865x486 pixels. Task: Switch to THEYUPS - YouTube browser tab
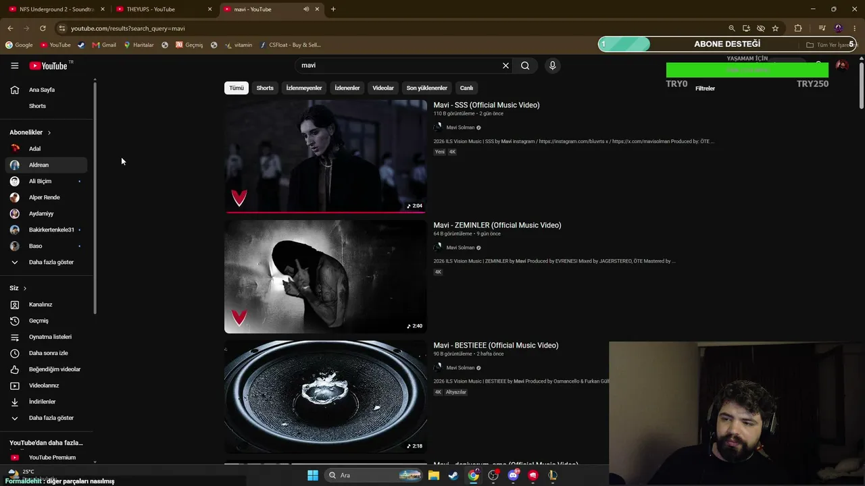(162, 9)
